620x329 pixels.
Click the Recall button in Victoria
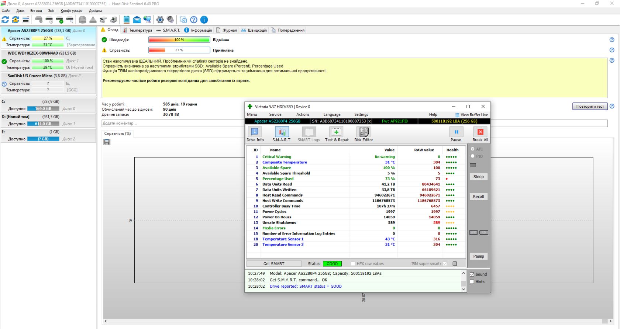[x=479, y=197]
